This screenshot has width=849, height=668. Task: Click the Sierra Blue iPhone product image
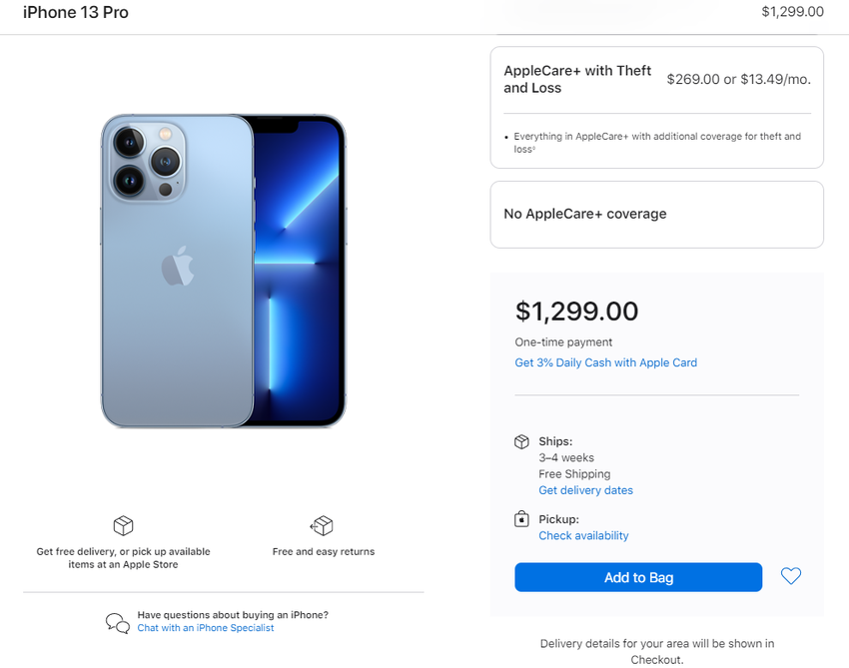click(x=223, y=272)
